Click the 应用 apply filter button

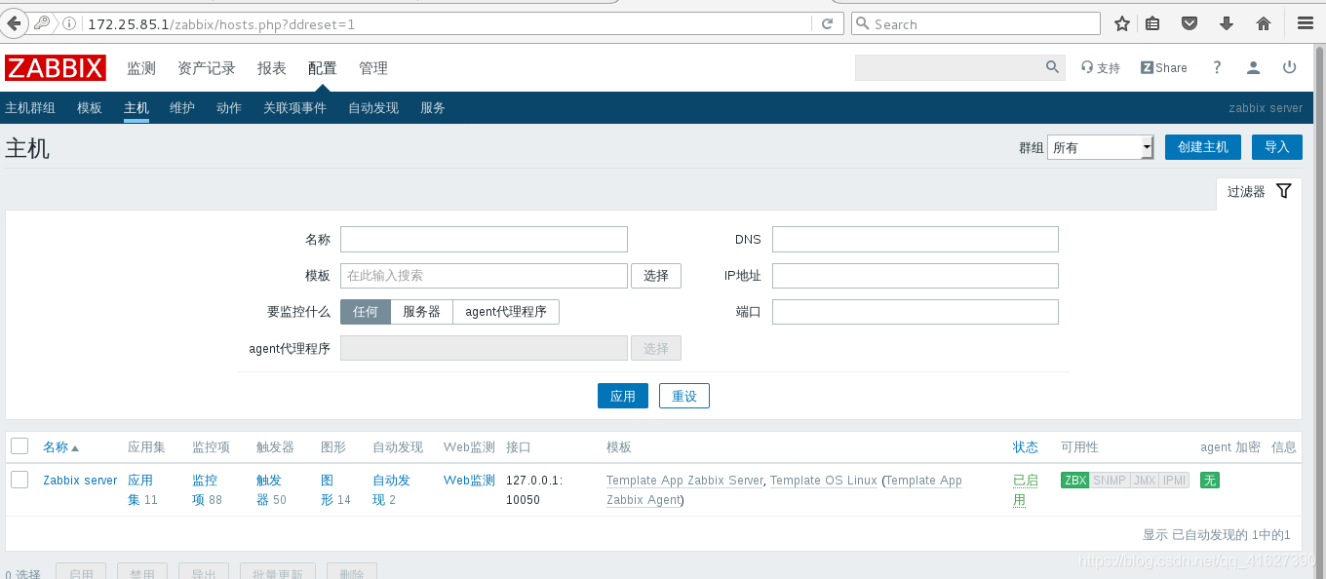coord(623,396)
